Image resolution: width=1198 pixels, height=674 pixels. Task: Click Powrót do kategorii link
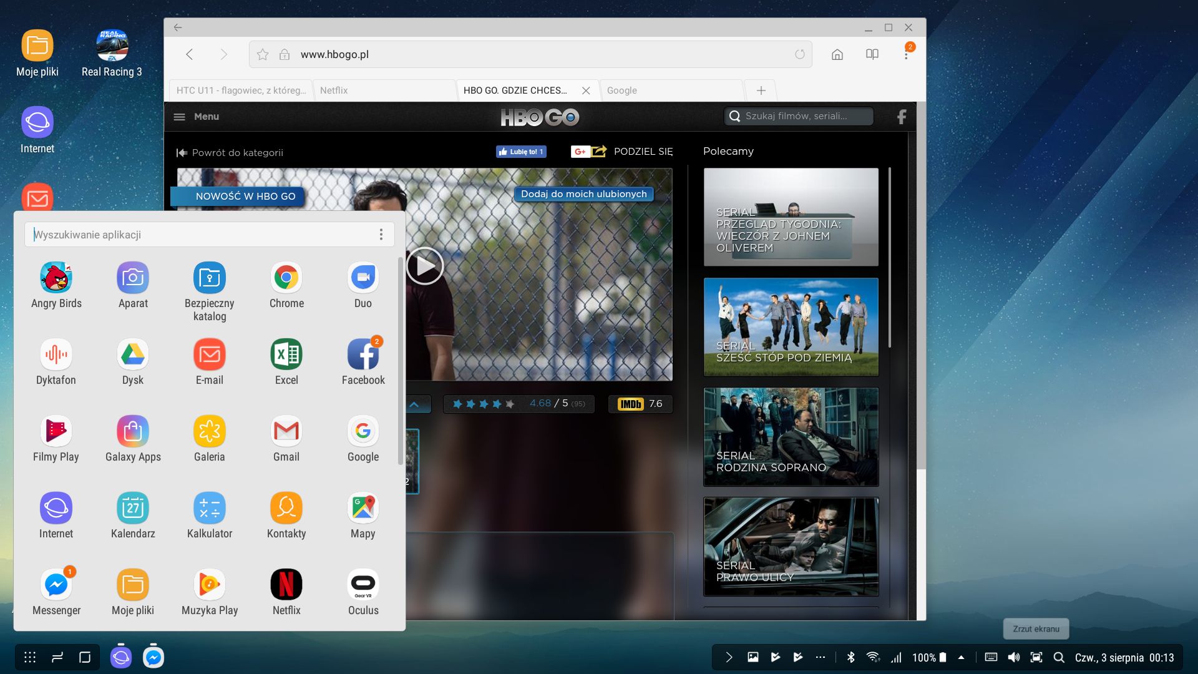230,152
